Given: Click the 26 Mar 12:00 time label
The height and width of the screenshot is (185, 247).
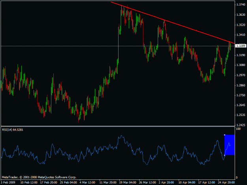Looking at the screenshot, I should coord(147,182).
